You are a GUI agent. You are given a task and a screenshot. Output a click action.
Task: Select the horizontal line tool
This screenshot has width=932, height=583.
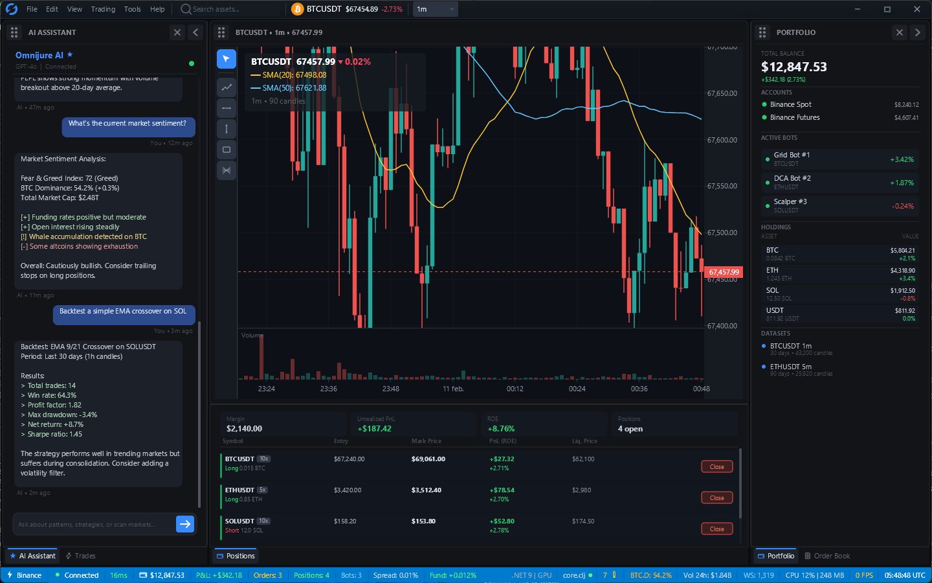226,108
